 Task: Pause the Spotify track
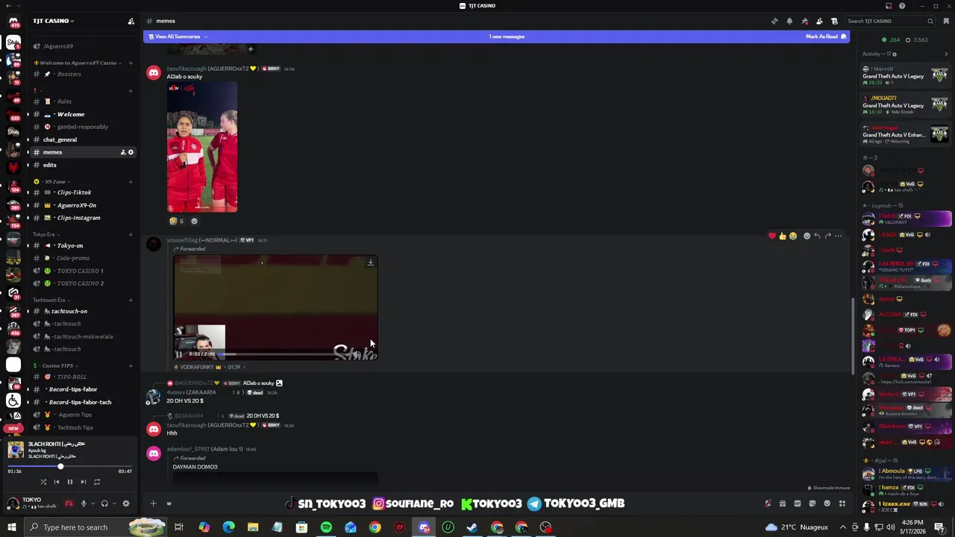pos(70,482)
